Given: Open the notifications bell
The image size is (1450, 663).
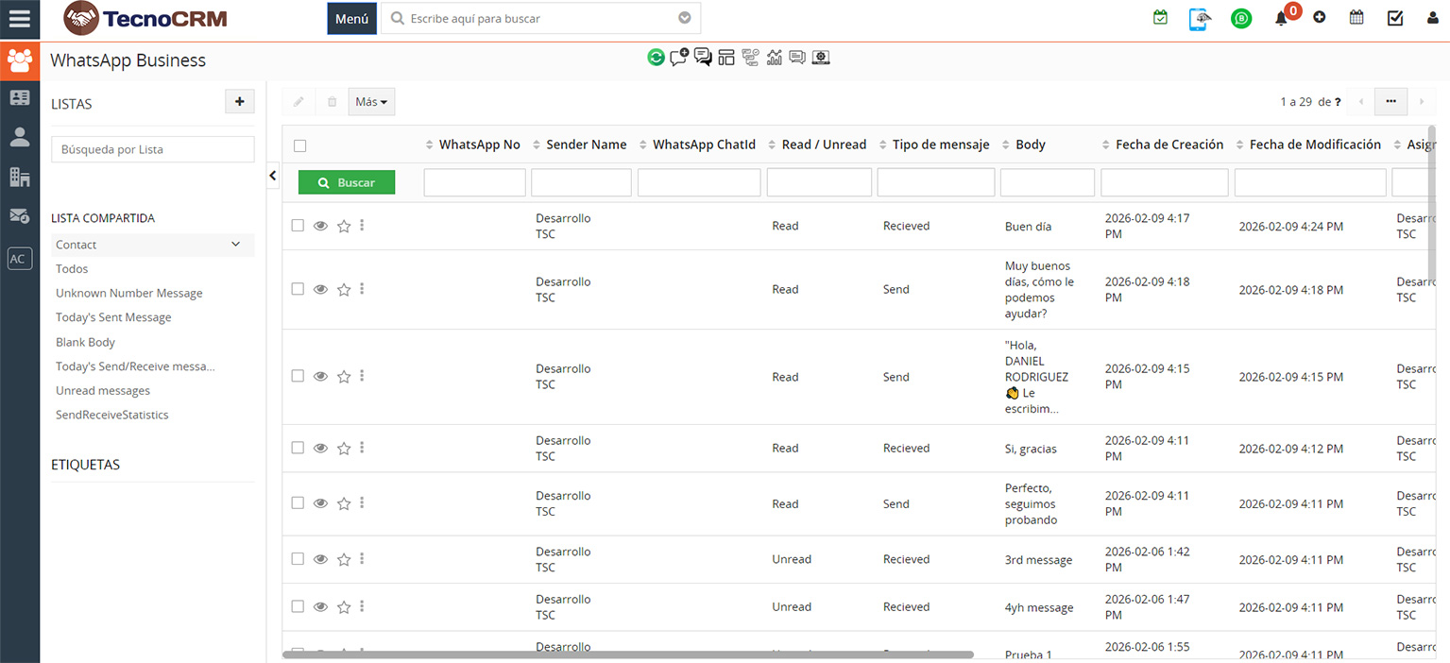Looking at the screenshot, I should [x=1281, y=18].
